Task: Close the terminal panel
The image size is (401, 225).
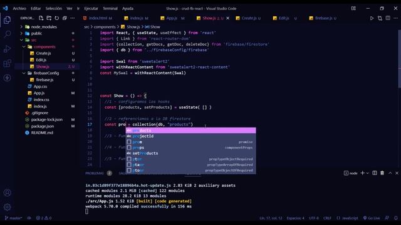Action: (397, 173)
